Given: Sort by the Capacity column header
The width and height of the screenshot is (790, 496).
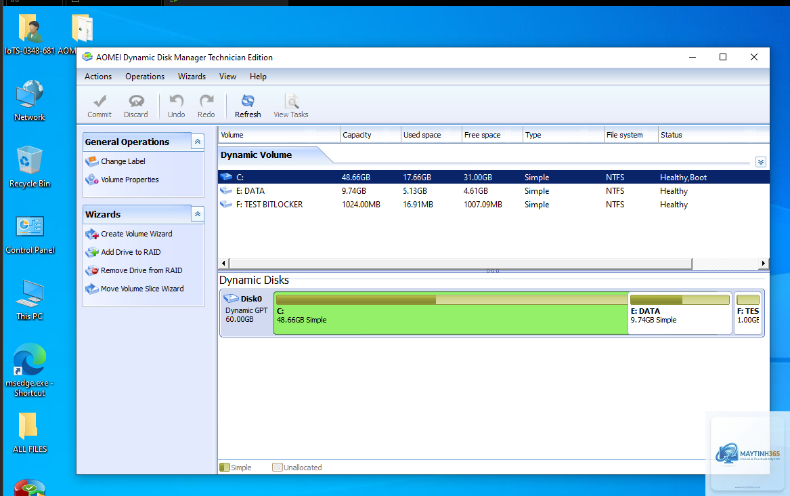Looking at the screenshot, I should pyautogui.click(x=370, y=135).
